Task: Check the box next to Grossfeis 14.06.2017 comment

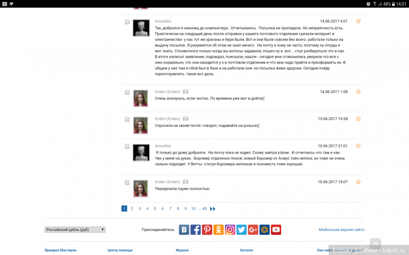Action: (x=127, y=22)
